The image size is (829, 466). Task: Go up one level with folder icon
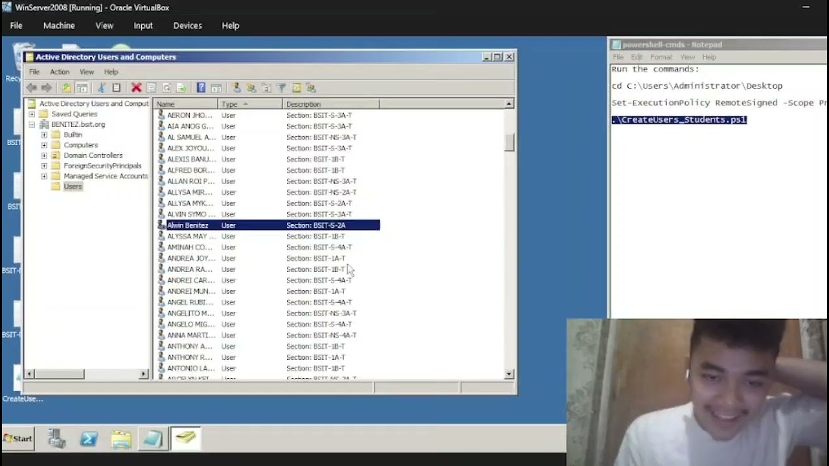tap(67, 87)
